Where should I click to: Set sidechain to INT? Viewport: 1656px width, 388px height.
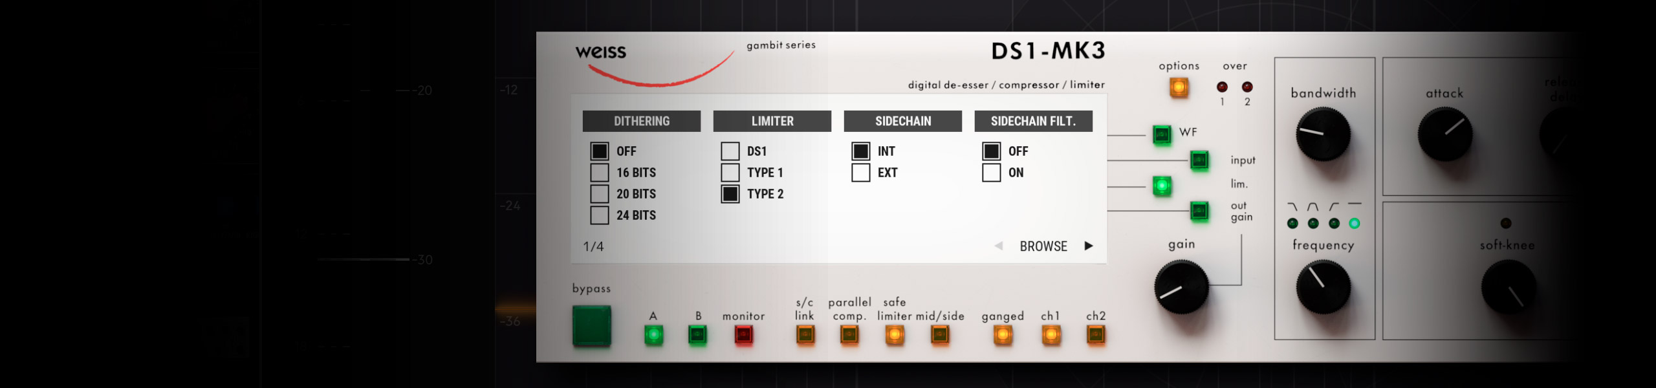[861, 151]
